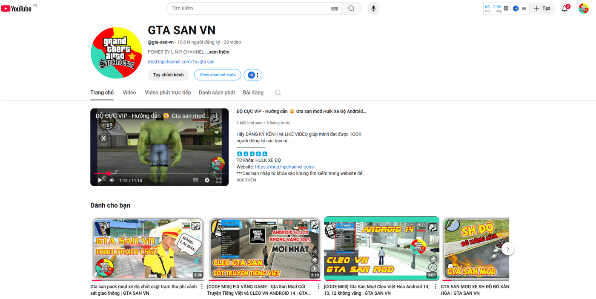Play the featured Hulk video

pos(100,180)
